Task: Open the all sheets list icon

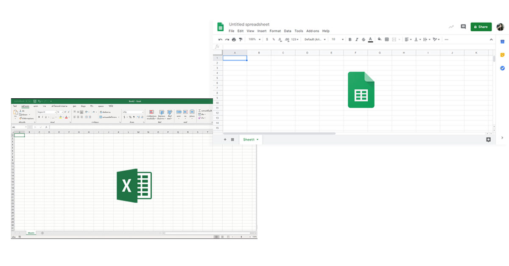Action: tap(232, 139)
